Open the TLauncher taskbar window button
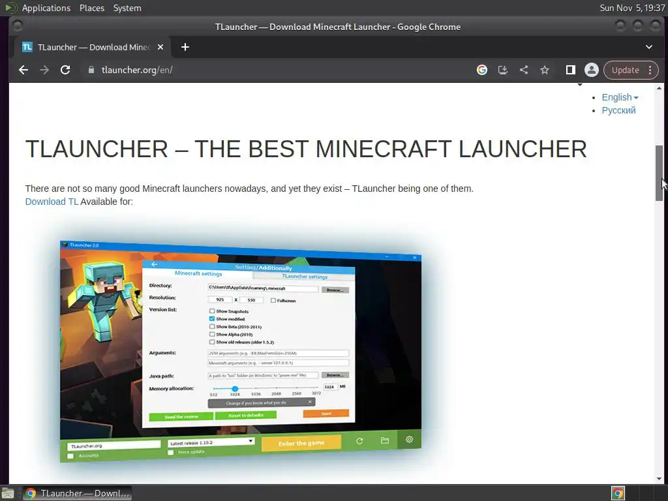The height and width of the screenshot is (501, 668). [x=77, y=493]
